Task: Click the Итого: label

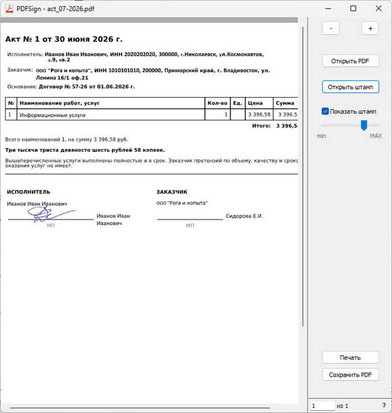Action: [x=261, y=126]
